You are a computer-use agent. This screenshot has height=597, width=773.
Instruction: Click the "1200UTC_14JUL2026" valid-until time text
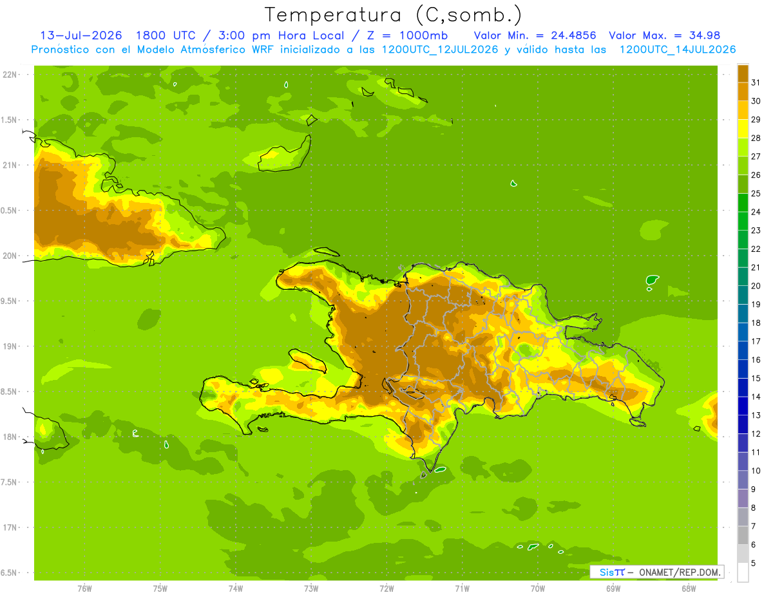pos(678,50)
